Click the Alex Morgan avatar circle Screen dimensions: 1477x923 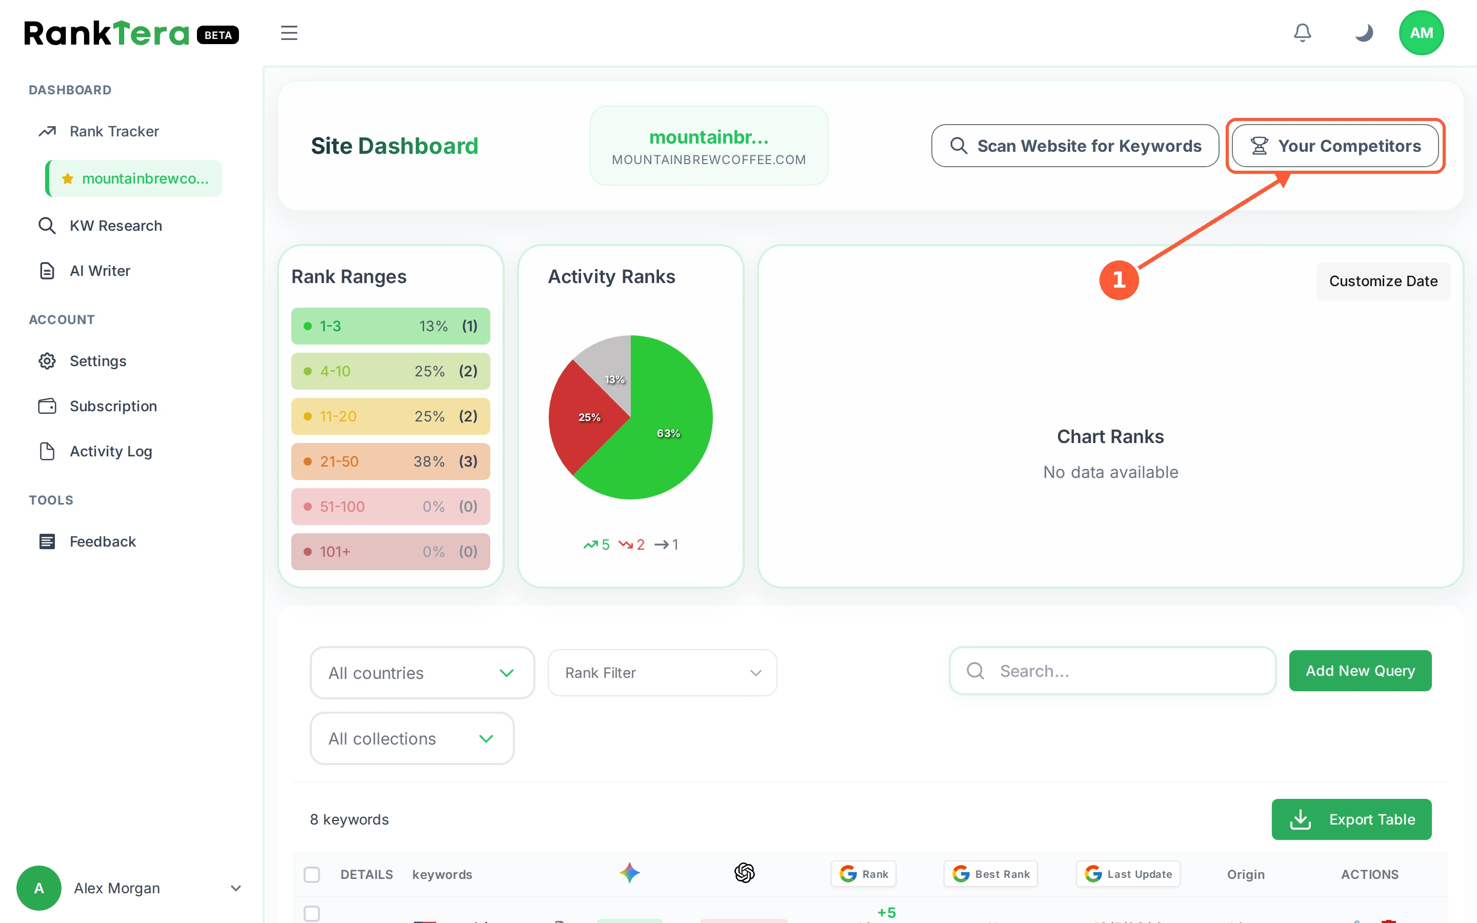click(x=38, y=888)
